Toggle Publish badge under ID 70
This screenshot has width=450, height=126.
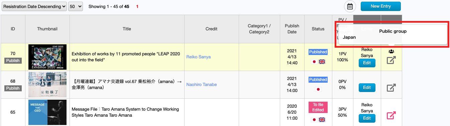coord(13,61)
